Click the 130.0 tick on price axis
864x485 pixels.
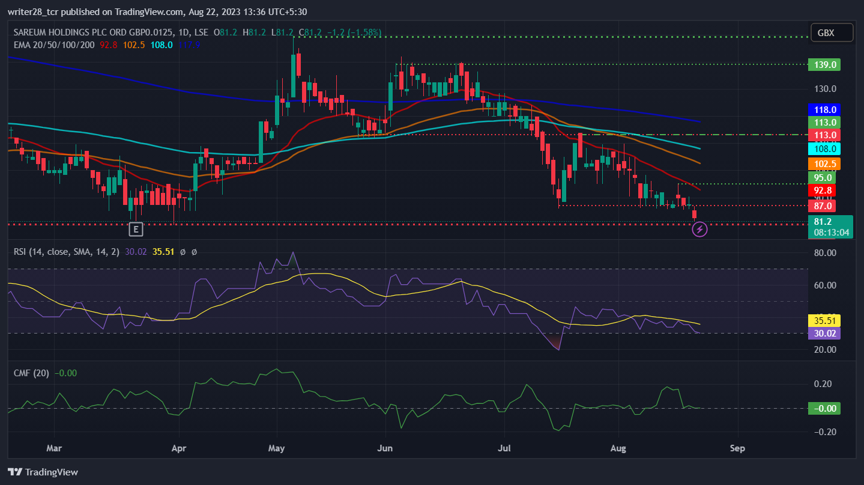tap(825, 88)
